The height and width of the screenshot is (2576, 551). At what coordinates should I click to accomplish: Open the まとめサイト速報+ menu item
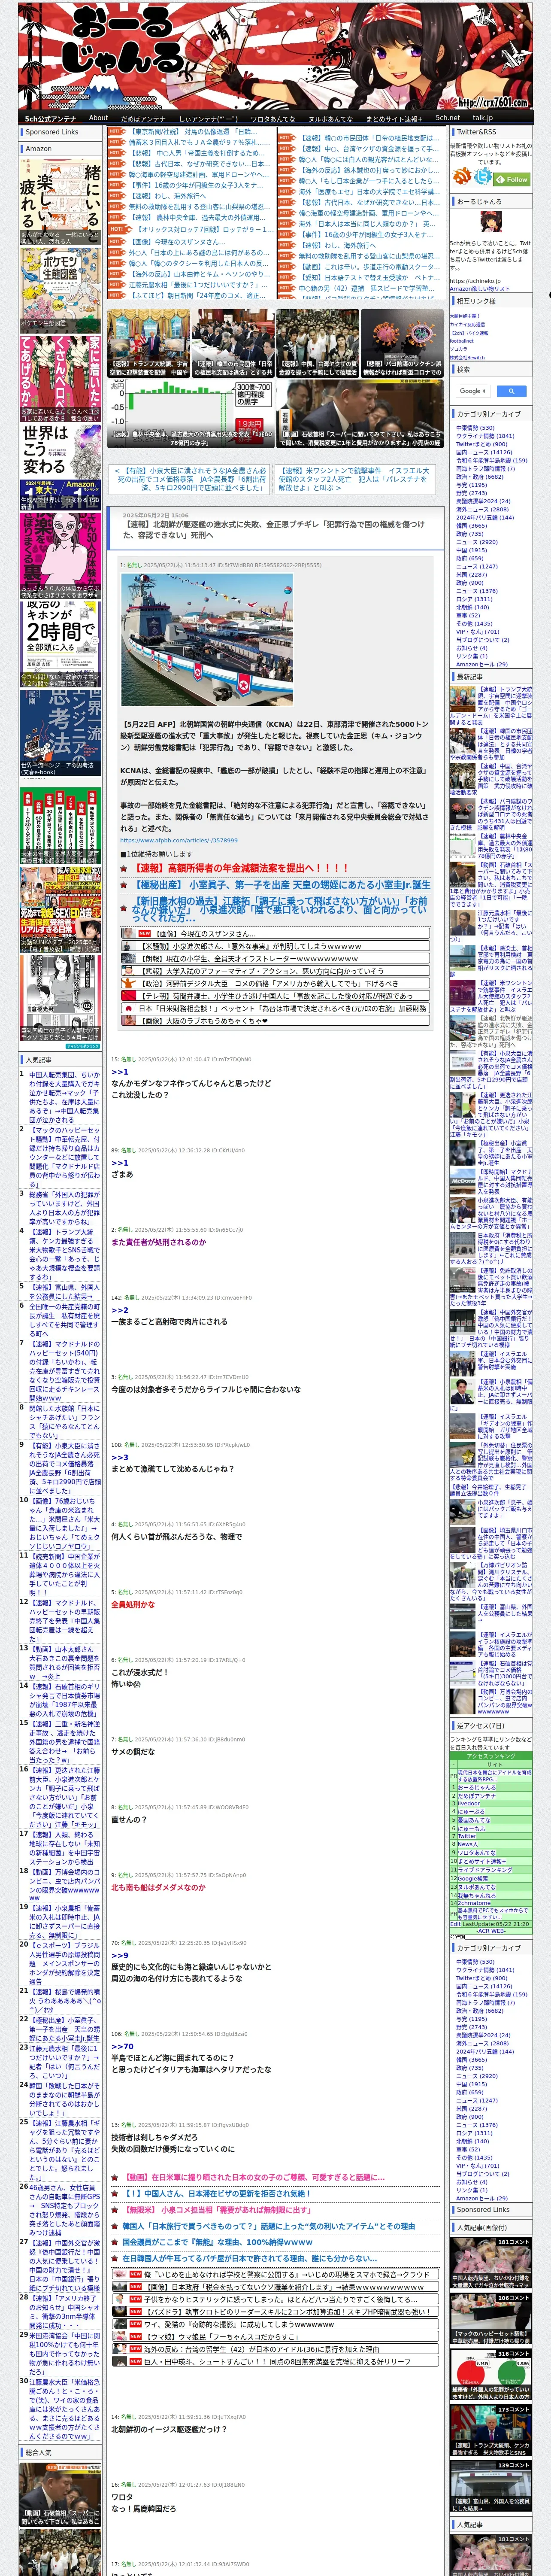coord(394,118)
